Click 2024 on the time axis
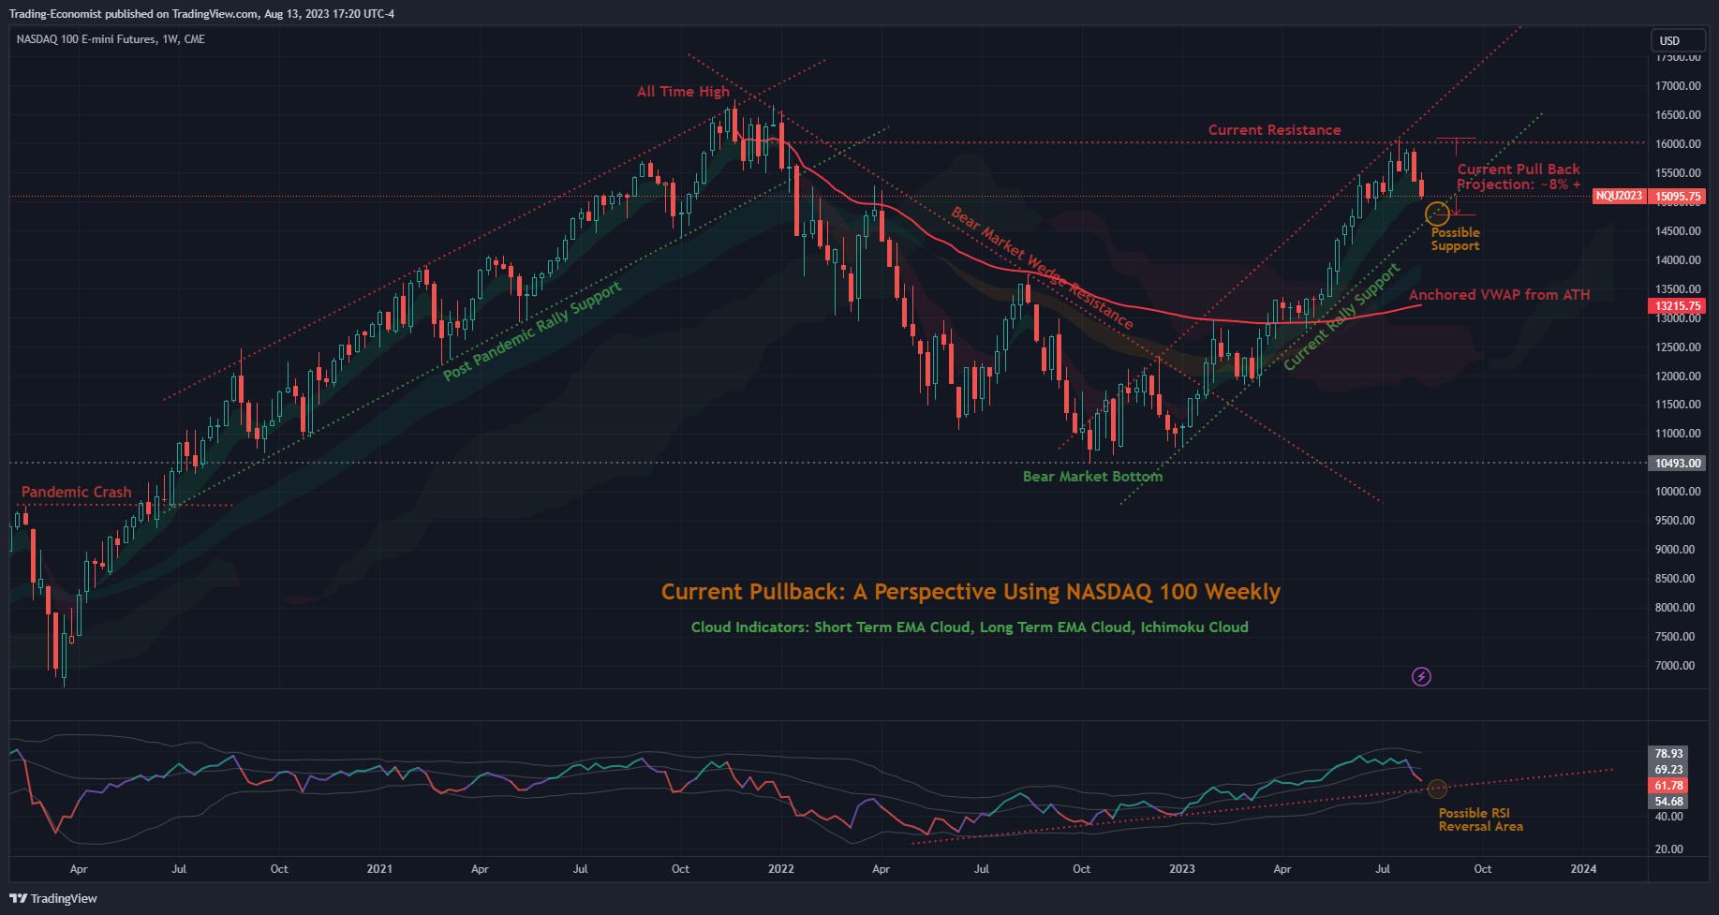The image size is (1719, 915). coord(1583,869)
